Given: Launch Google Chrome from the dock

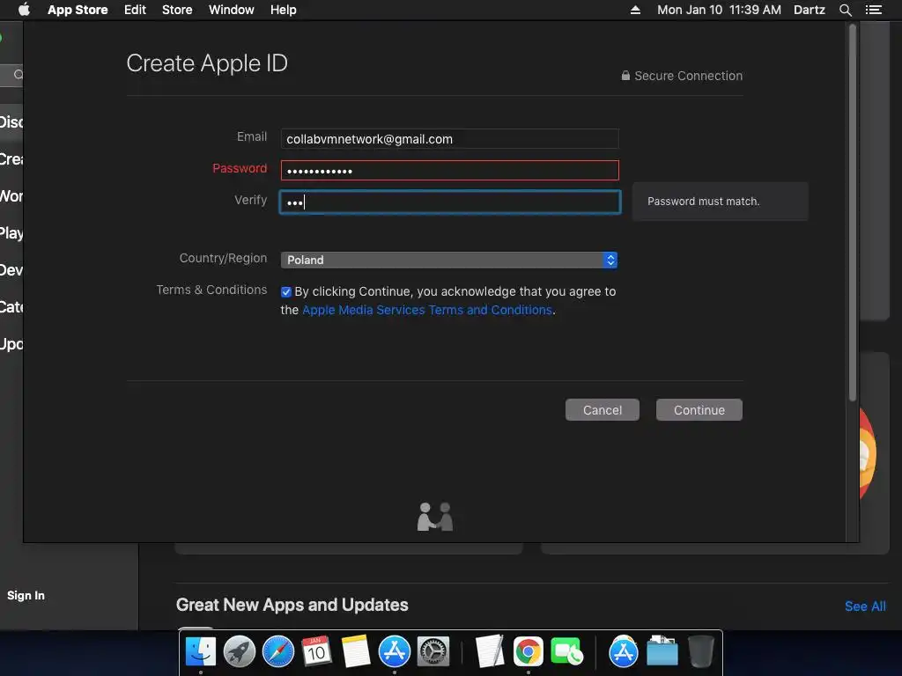Looking at the screenshot, I should [529, 652].
